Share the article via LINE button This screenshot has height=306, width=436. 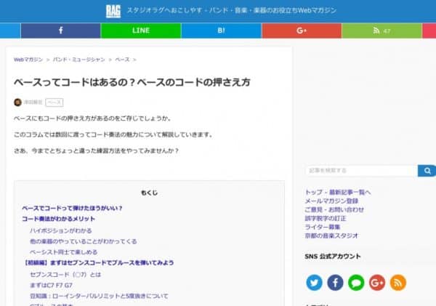point(141,31)
